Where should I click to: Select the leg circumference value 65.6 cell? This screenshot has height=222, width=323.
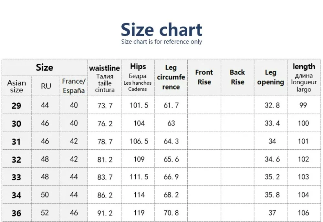pos(171,159)
